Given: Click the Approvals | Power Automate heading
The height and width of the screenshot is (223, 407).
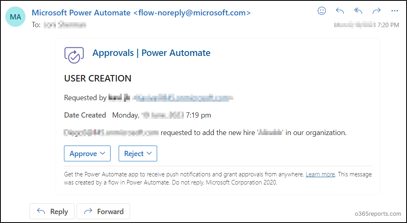Looking at the screenshot, I should tap(151, 53).
